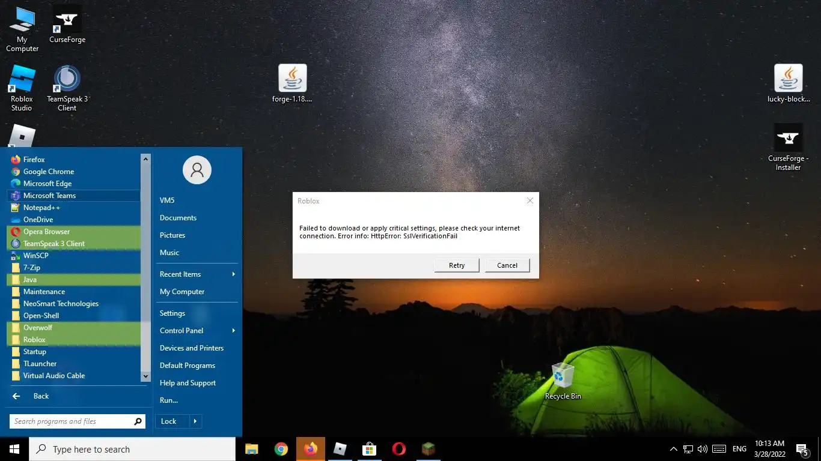
Task: Open the notification center icon
Action: tap(802, 449)
